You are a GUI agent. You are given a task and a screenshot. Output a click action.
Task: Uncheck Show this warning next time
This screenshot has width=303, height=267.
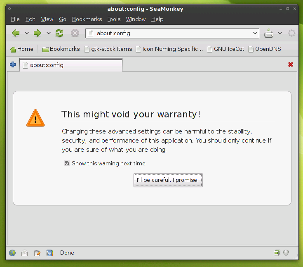pyautogui.click(x=67, y=163)
